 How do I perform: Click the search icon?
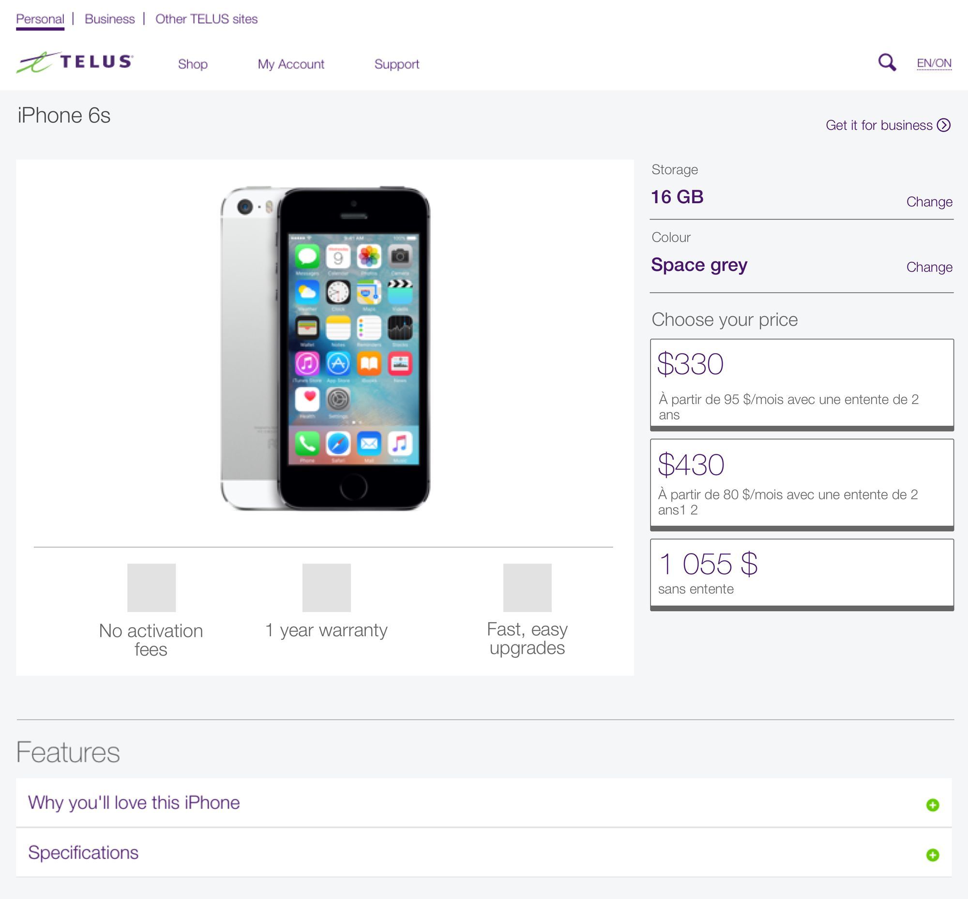point(888,63)
